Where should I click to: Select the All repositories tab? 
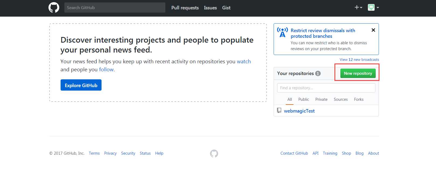click(289, 99)
